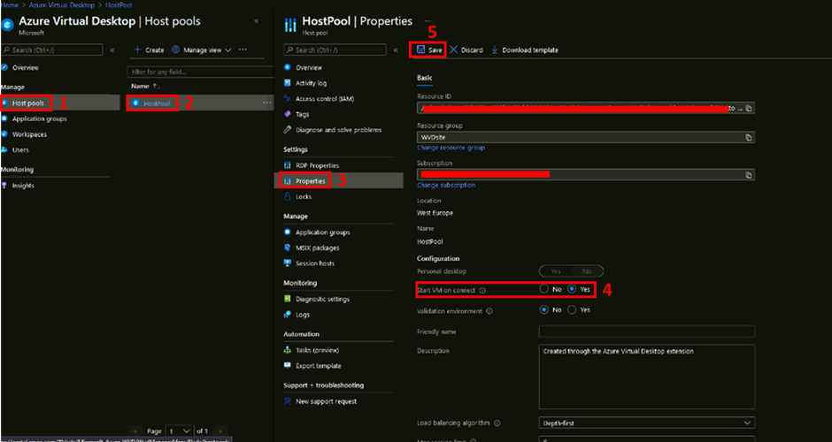Go to the next page of host pools

(x=220, y=431)
